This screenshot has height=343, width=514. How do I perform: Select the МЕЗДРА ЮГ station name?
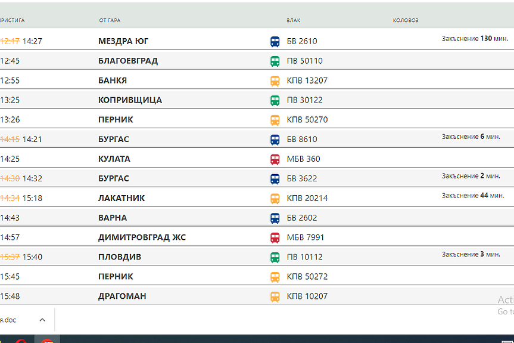tap(123, 42)
